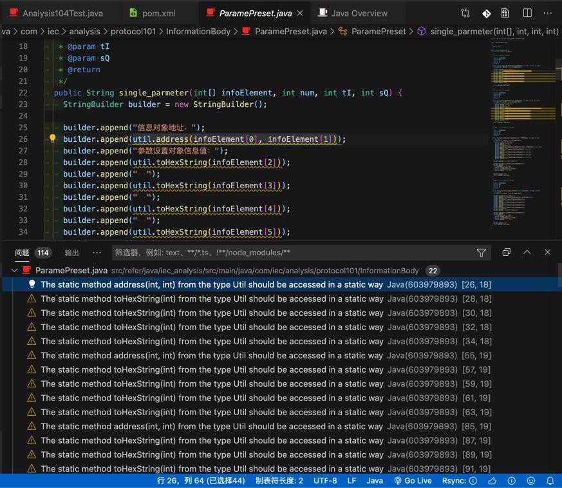Click the Rsync info icon in status bar
The width and height of the screenshot is (562, 488).
pyautogui.click(x=473, y=480)
